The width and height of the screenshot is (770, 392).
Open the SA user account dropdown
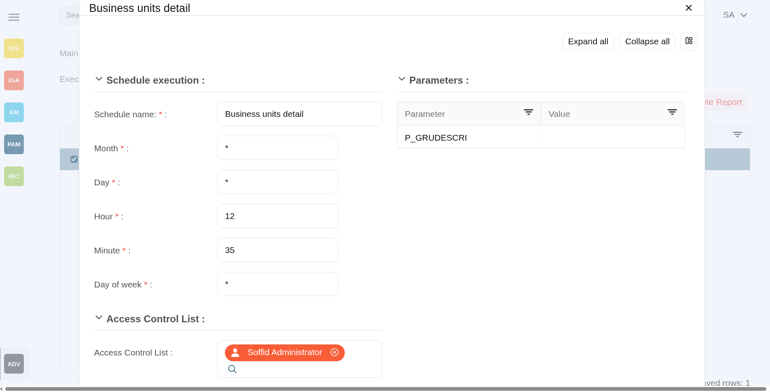coord(734,15)
